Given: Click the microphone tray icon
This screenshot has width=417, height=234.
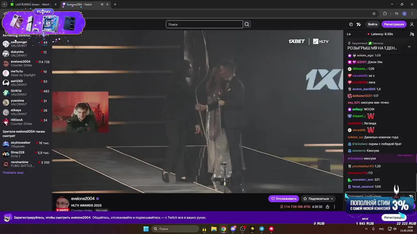Looking at the screenshot, I should [373, 229].
